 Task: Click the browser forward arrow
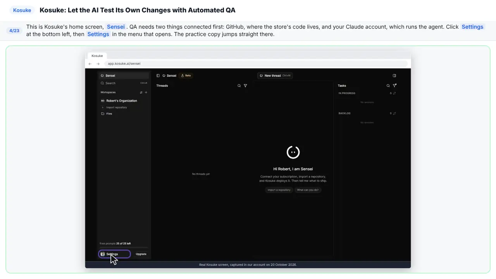(98, 64)
